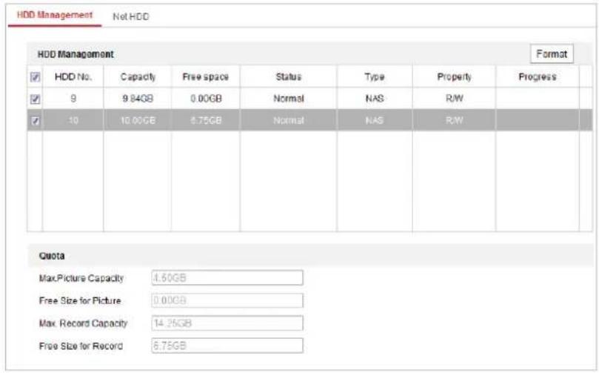599x373 pixels.
Task: Open the HDD Management tab
Action: 55,16
